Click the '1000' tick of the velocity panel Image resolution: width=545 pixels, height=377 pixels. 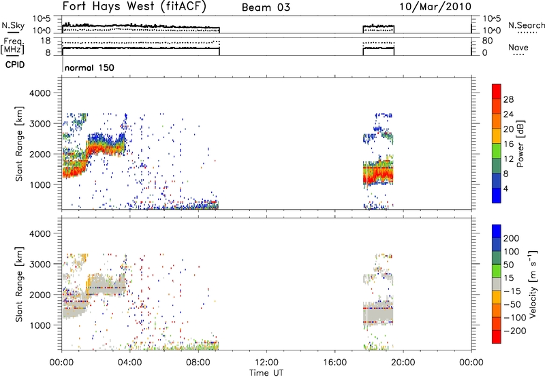(x=40, y=325)
